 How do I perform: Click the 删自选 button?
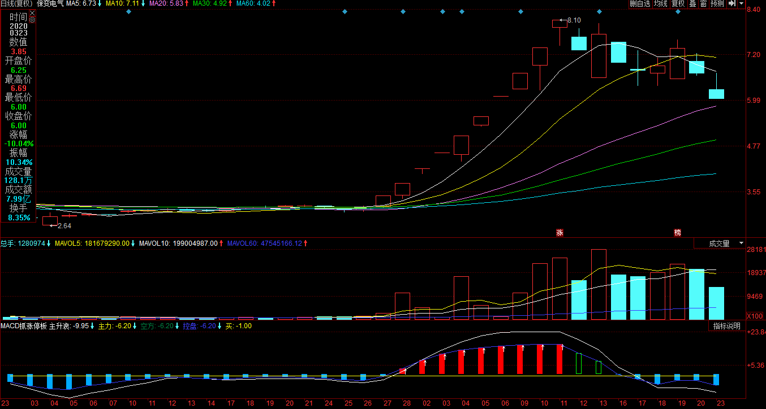(640, 3)
